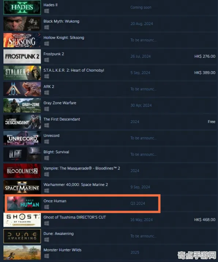Click the Windows icon under Once Human

click(x=46, y=207)
